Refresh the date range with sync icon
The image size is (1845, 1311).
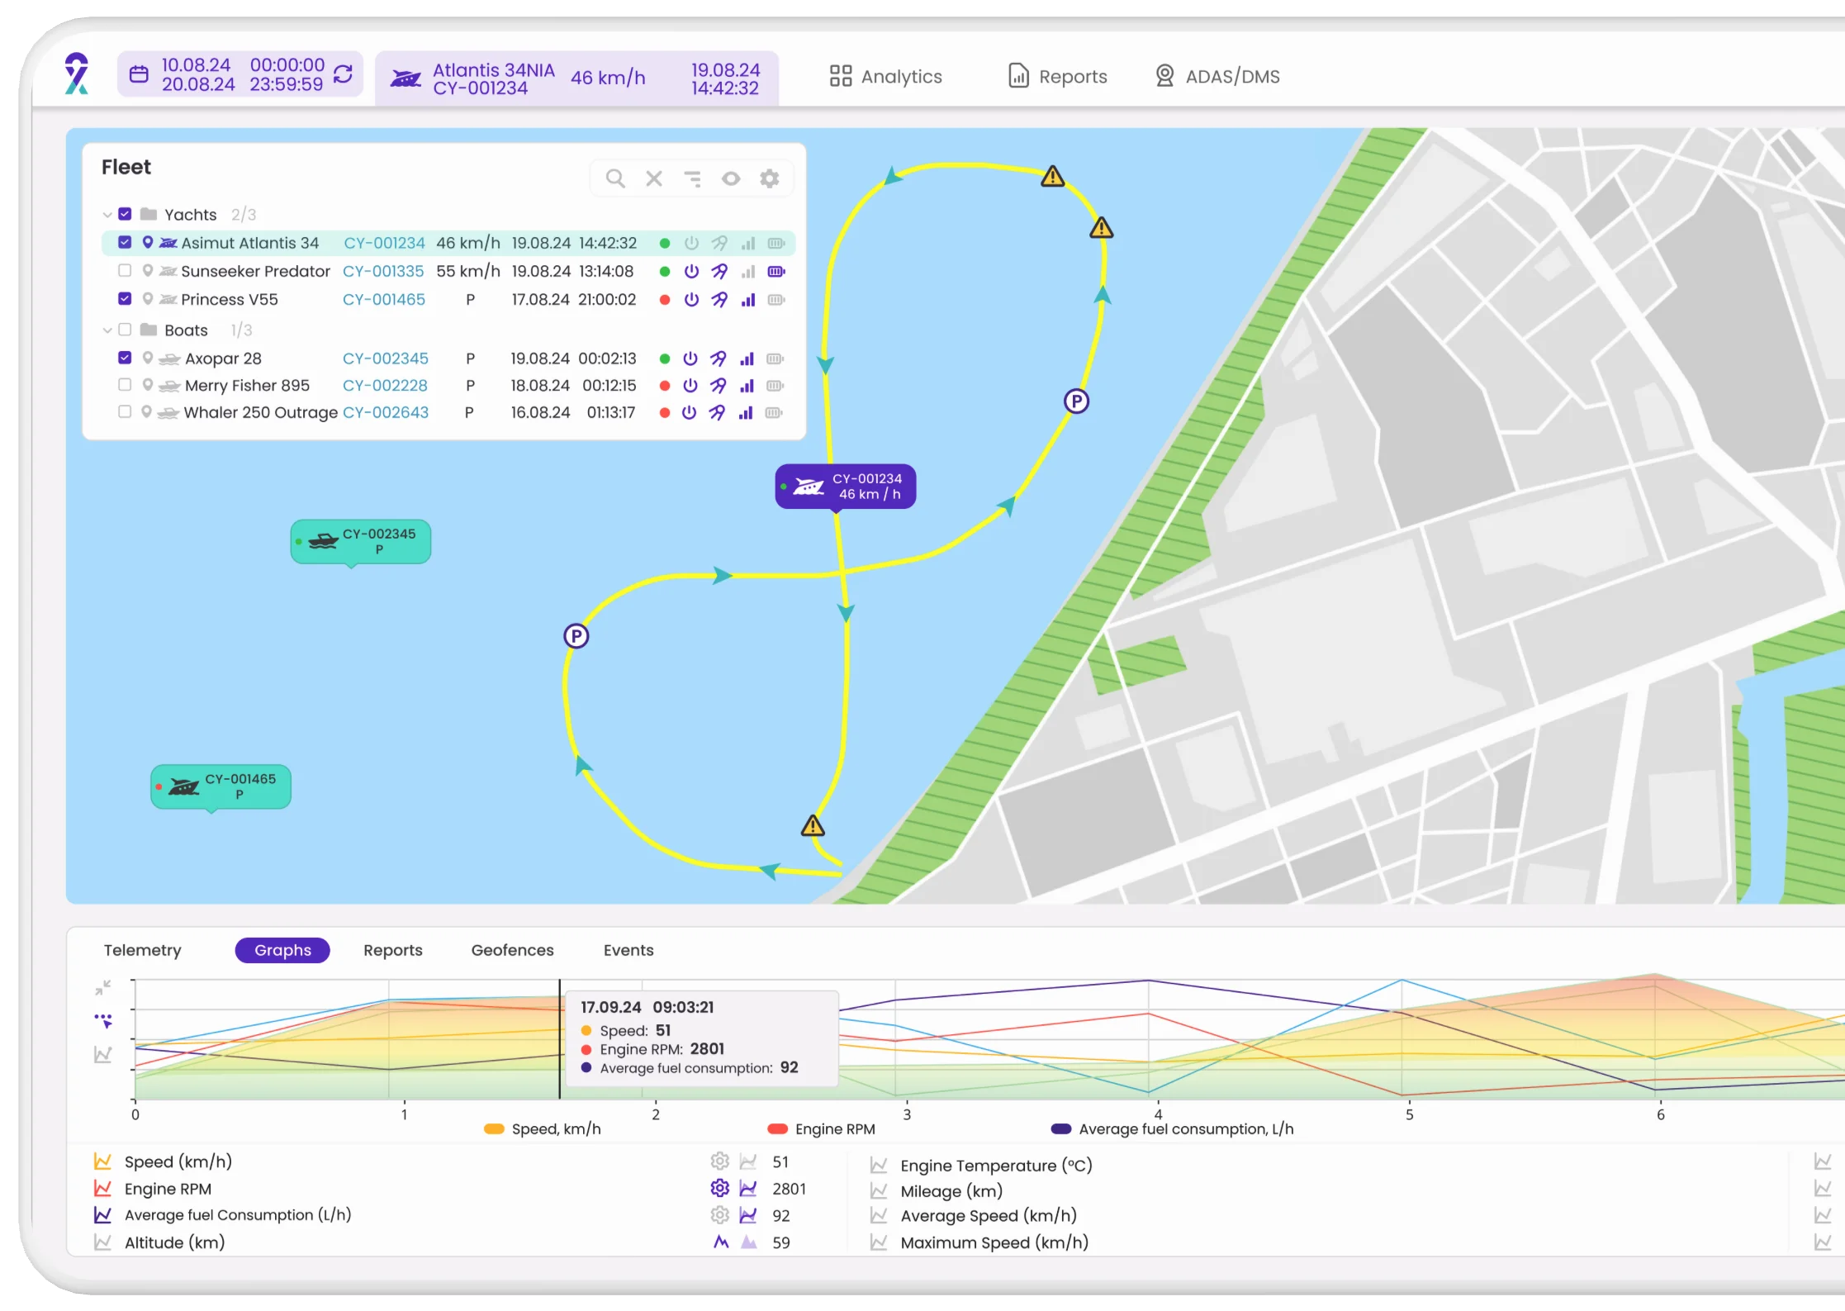344,74
